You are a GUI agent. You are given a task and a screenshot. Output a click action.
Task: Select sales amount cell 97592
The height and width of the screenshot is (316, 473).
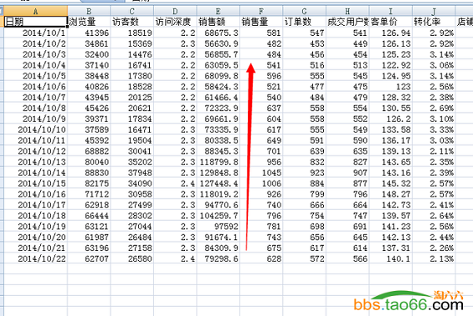[x=219, y=227]
